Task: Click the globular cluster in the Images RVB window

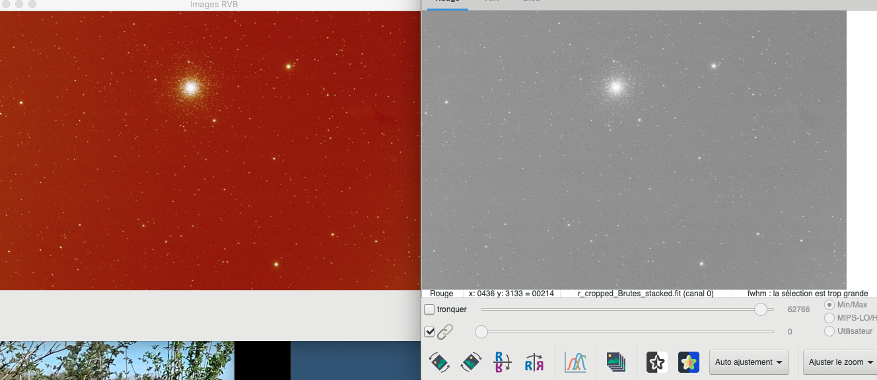Action: (x=191, y=87)
